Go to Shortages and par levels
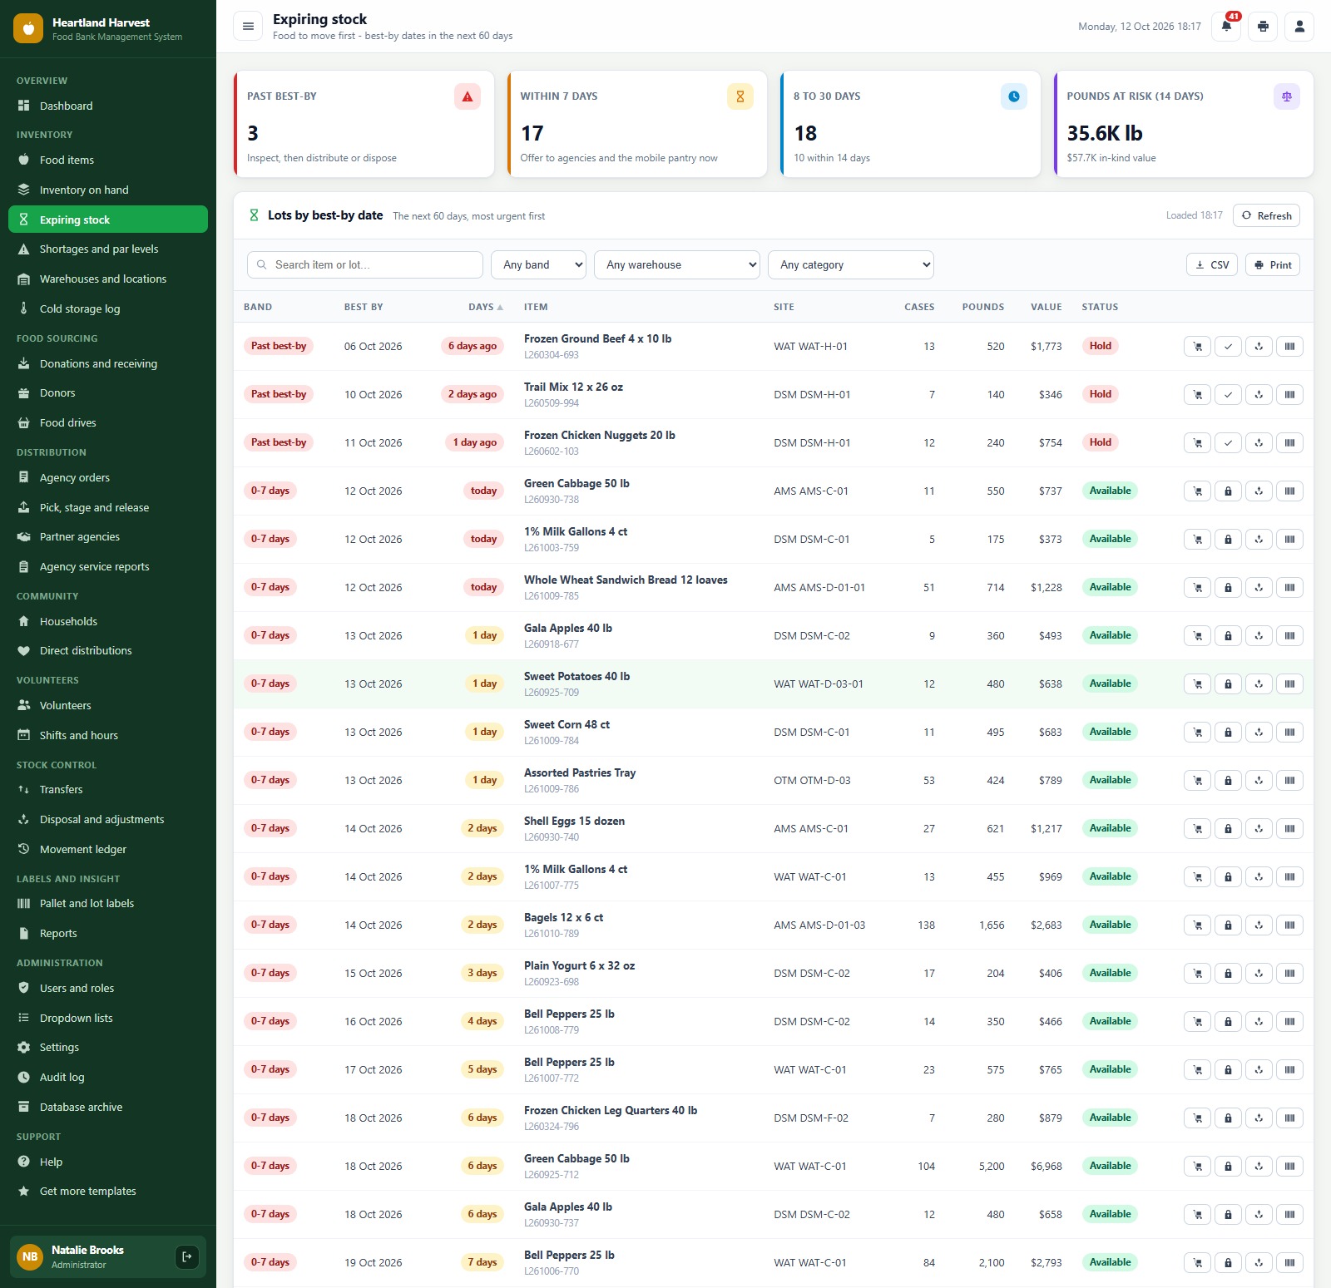 (x=108, y=249)
